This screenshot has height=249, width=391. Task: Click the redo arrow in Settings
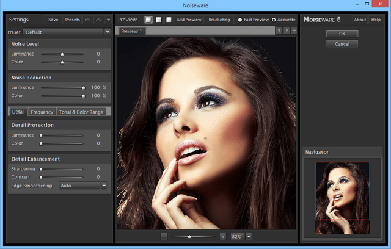[99, 20]
